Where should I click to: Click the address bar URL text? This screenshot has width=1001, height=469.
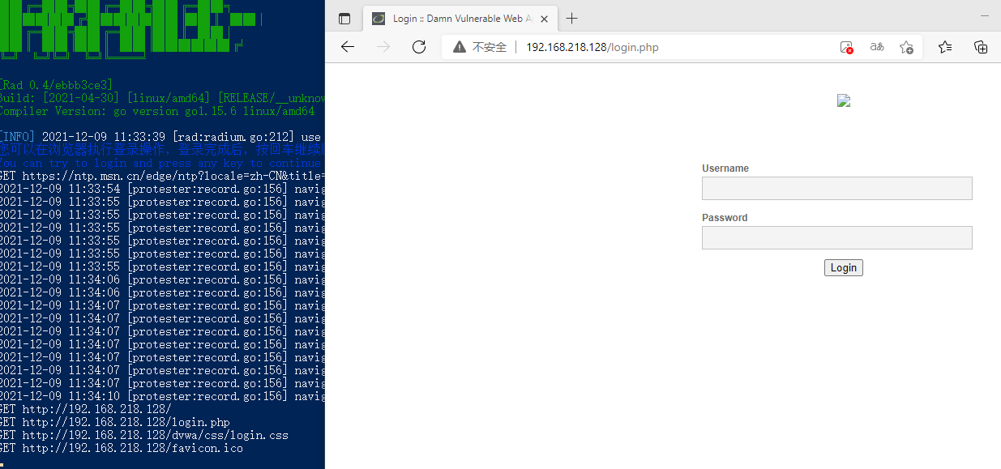pyautogui.click(x=592, y=47)
